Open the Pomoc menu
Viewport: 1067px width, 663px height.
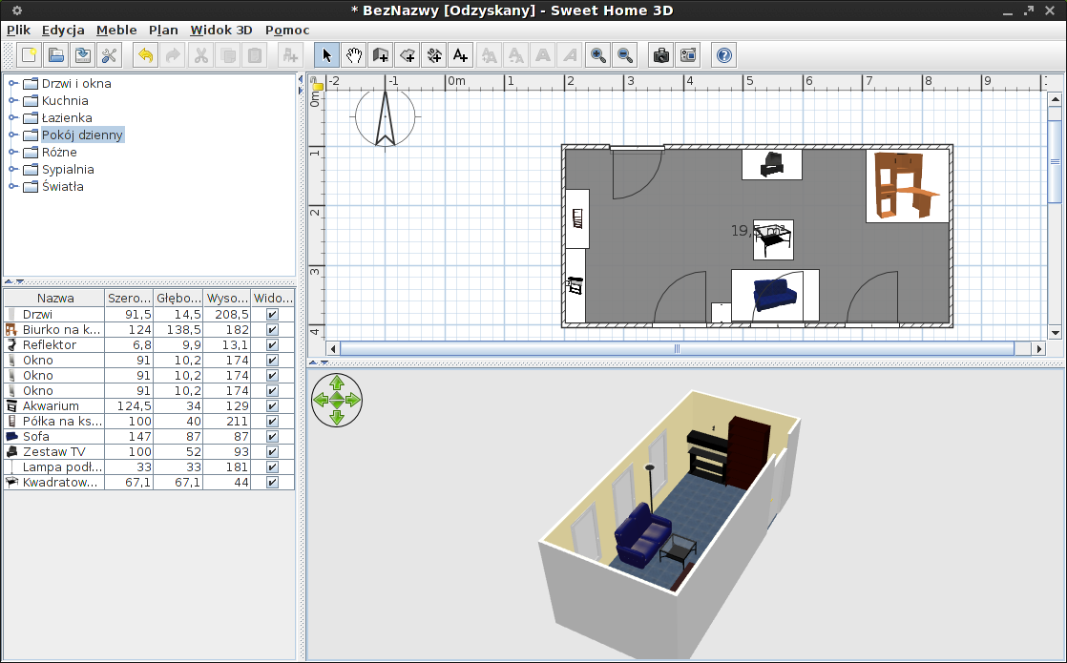(x=287, y=30)
